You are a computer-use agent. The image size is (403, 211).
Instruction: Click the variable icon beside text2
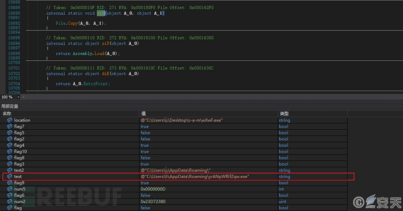(10, 170)
